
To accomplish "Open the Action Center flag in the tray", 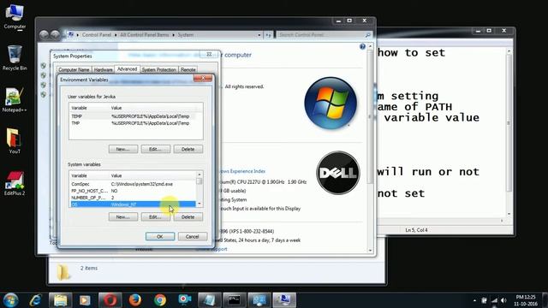I will [484, 300].
